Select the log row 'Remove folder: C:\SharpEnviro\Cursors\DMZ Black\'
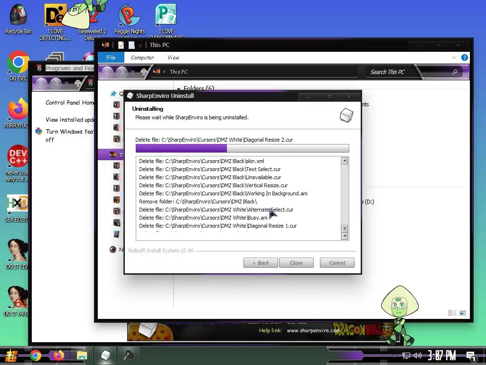 [x=198, y=202]
